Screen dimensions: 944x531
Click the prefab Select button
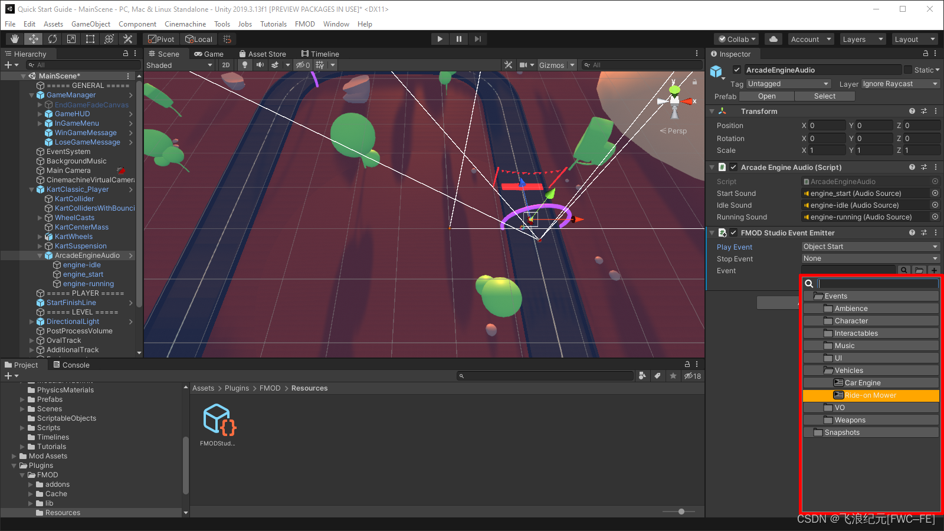coord(825,96)
